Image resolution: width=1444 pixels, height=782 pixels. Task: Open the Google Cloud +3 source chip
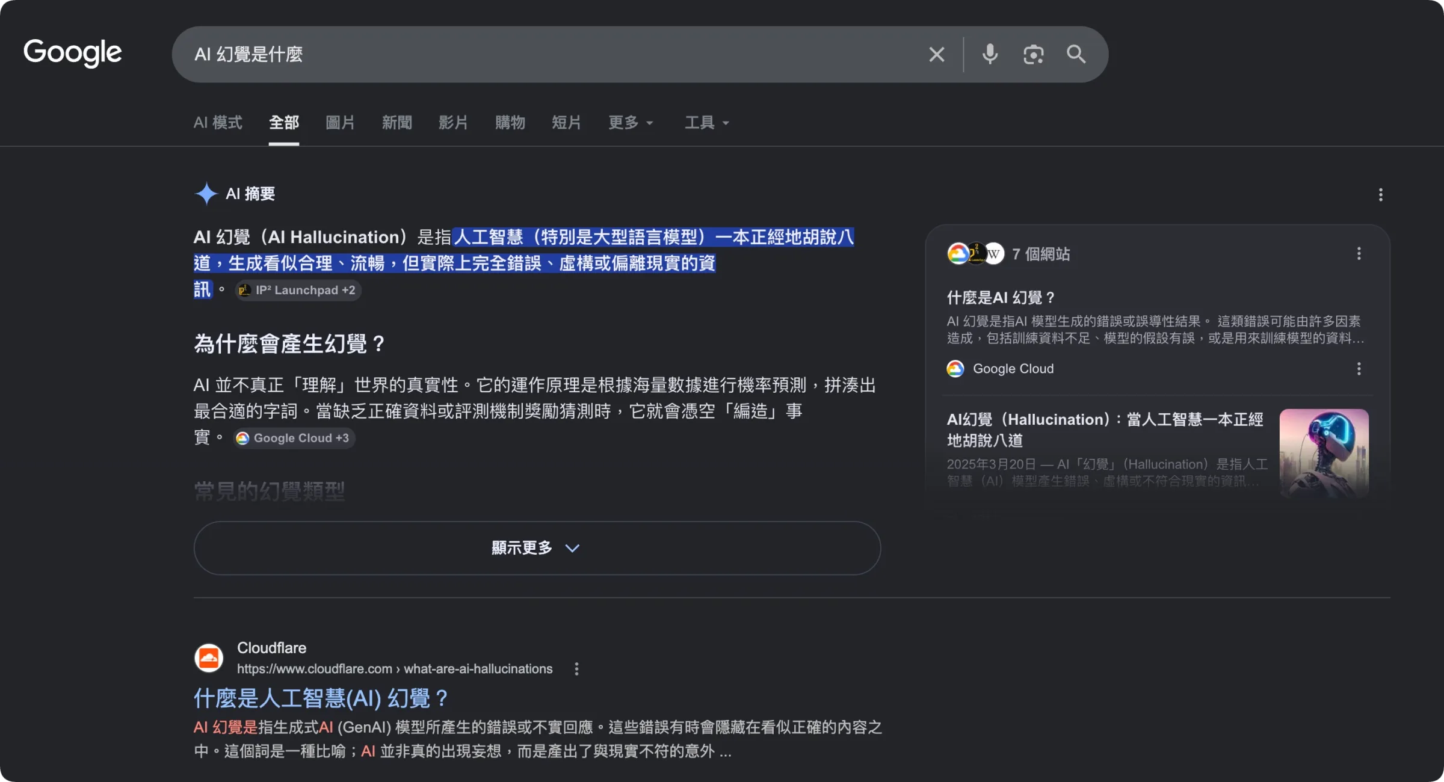294,438
